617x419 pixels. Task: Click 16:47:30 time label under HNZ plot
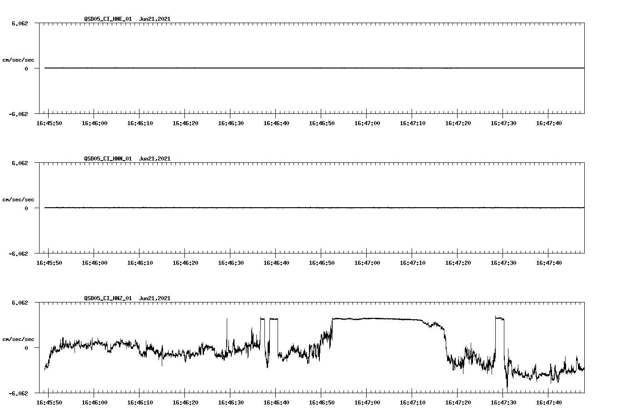[x=503, y=403]
